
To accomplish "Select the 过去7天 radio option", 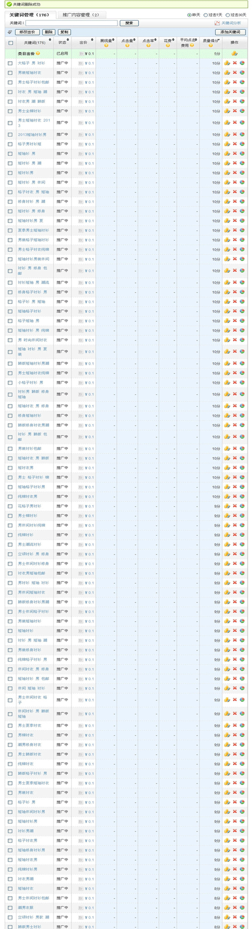I will pyautogui.click(x=205, y=15).
